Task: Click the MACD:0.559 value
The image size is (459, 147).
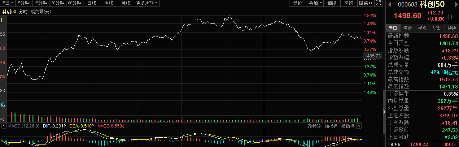Action: [x=111, y=126]
